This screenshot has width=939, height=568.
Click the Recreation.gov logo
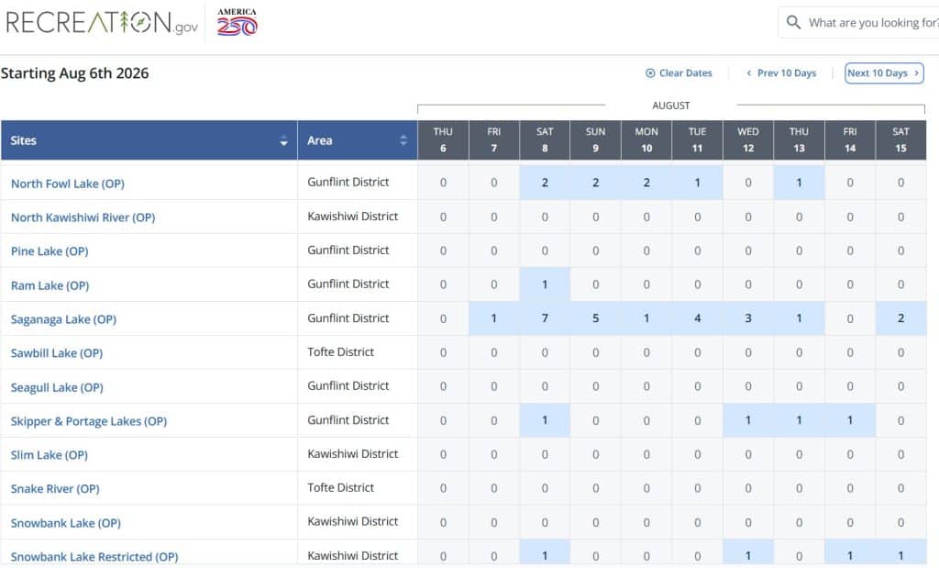102,23
